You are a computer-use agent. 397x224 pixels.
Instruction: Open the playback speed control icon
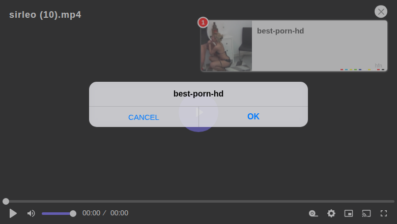coord(313,213)
